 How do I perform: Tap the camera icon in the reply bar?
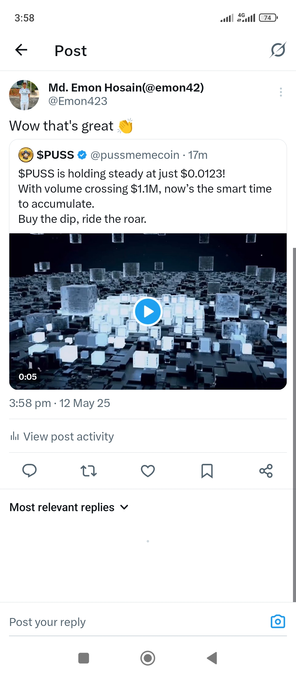278,622
